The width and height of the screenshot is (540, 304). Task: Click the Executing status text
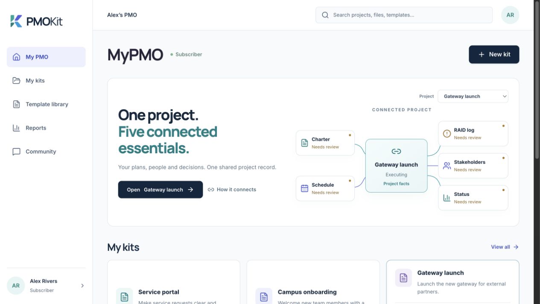tap(396, 175)
